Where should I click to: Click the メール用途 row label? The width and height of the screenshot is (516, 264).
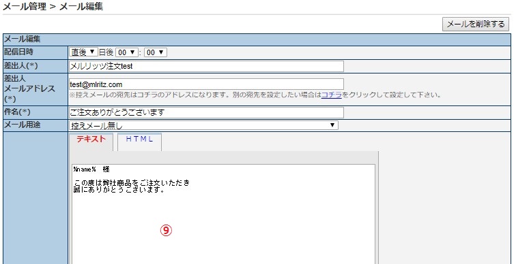[x=22, y=125]
